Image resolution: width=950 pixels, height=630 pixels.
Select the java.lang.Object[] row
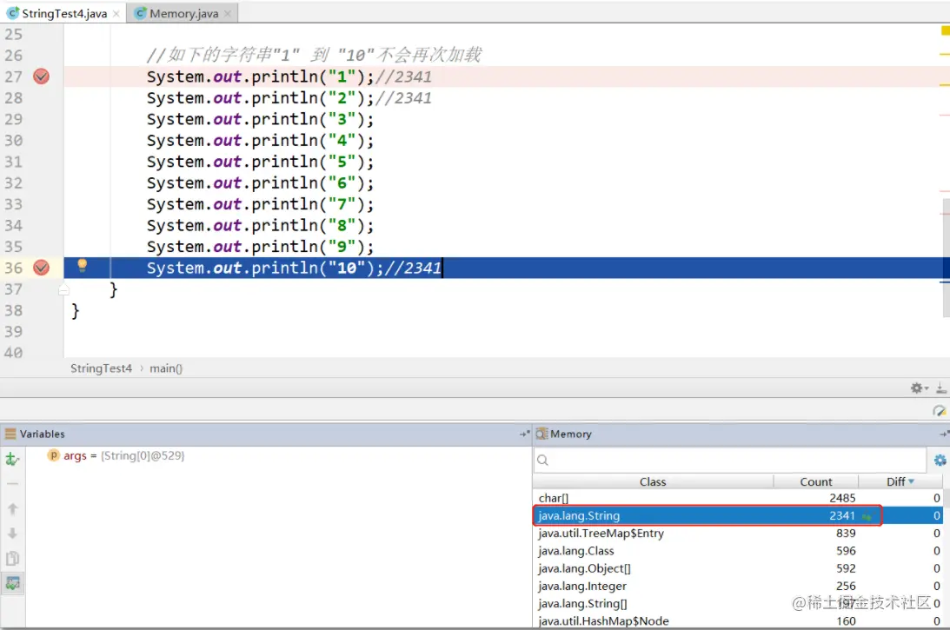[738, 568]
